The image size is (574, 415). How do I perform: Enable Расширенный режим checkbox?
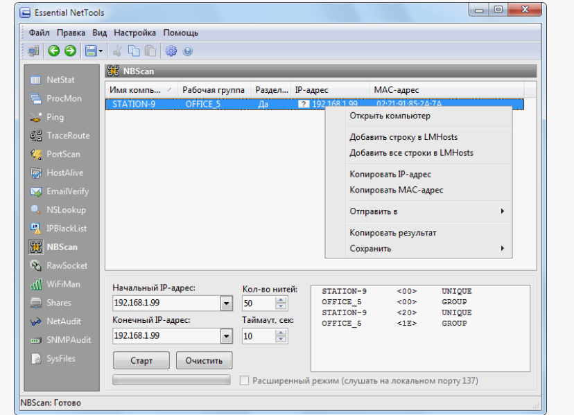tap(244, 380)
